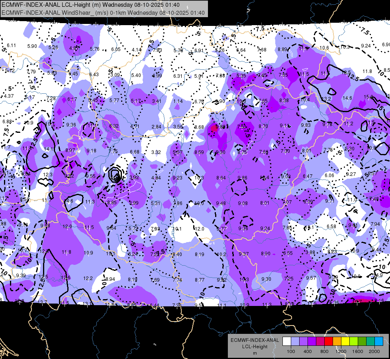Click the grid value 5.31

point(155,203)
